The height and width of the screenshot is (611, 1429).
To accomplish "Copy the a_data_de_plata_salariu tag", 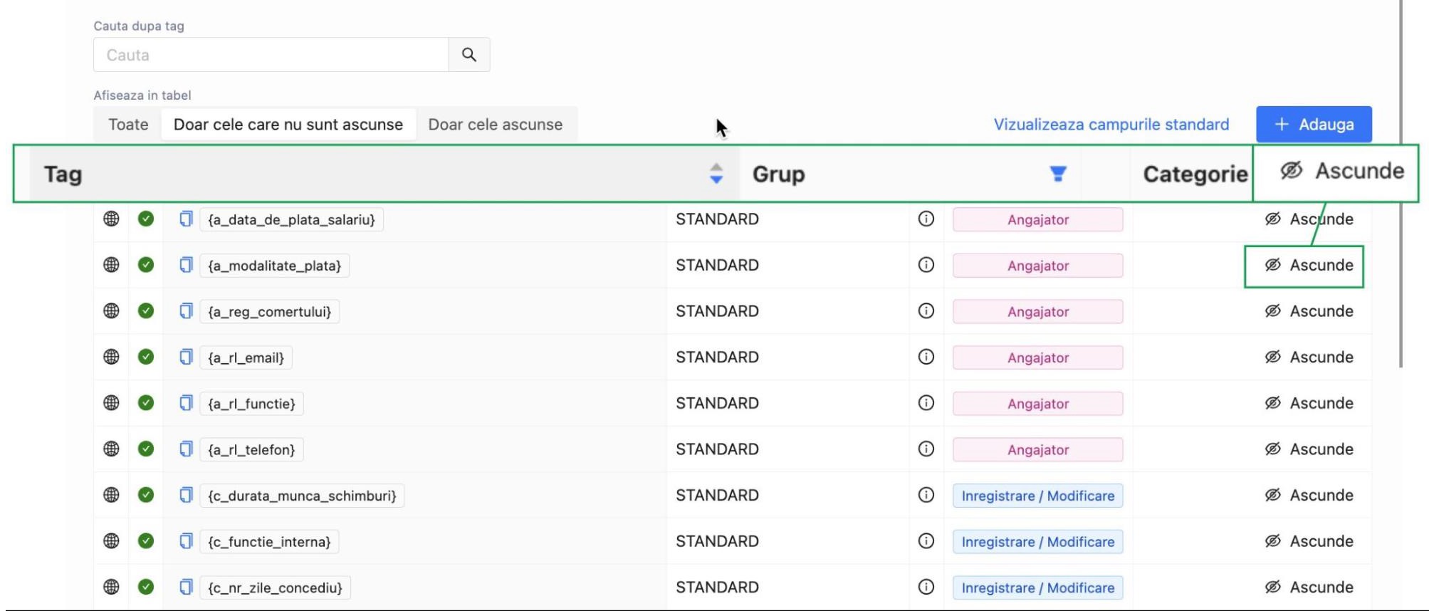I will point(186,219).
